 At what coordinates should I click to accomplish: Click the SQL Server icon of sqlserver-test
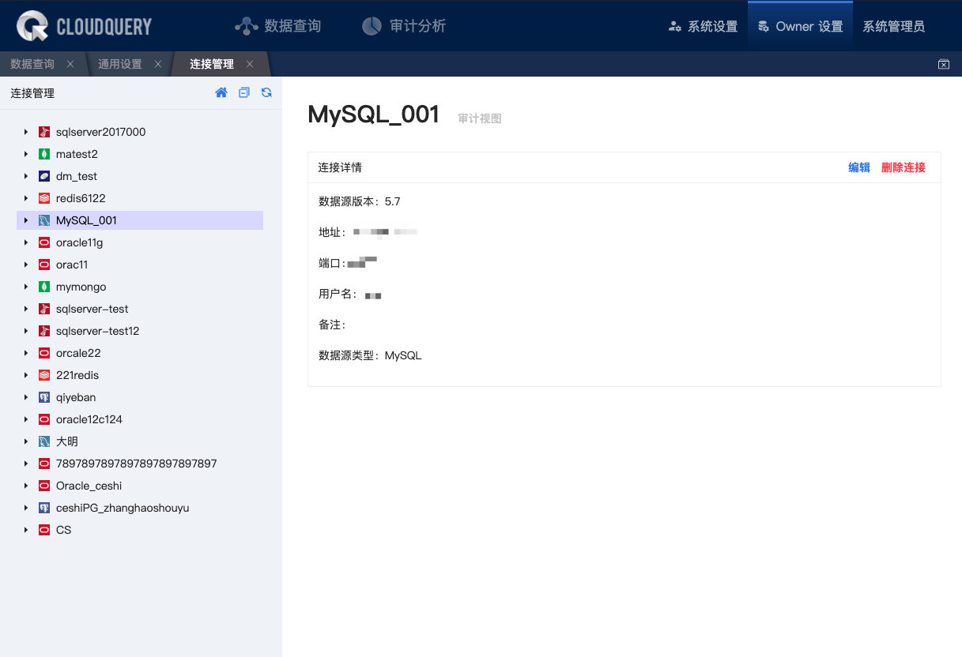[44, 309]
